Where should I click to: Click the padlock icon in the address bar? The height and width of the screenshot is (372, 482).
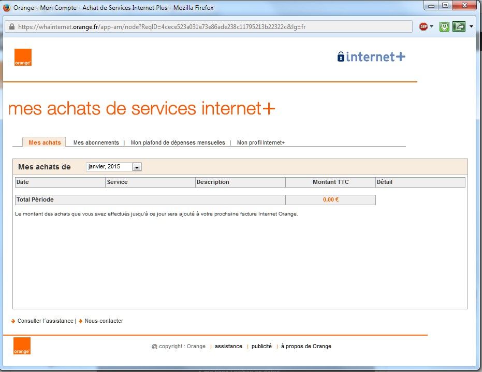(x=11, y=26)
